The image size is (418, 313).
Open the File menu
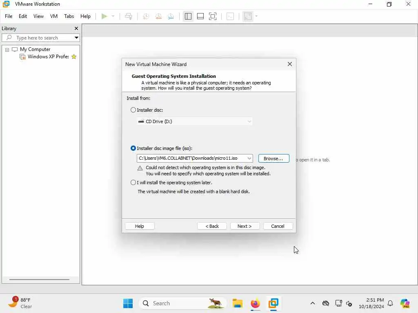click(x=9, y=16)
